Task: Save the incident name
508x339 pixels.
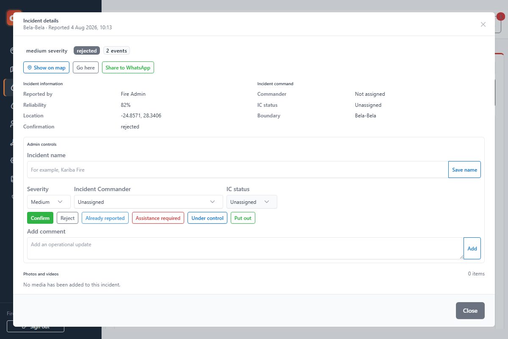Action: (x=464, y=169)
